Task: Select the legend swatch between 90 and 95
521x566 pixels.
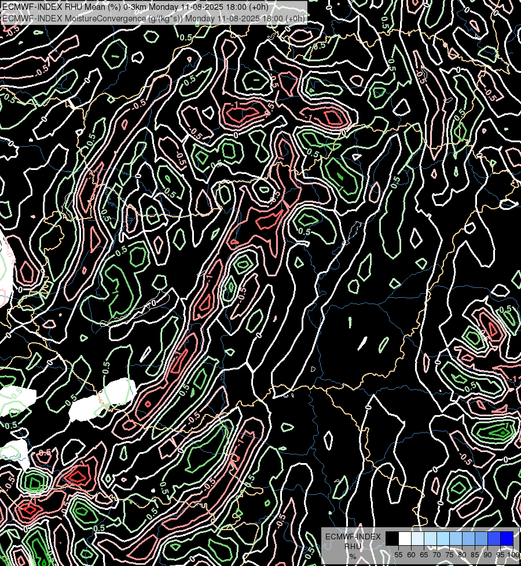Action: tap(494, 538)
